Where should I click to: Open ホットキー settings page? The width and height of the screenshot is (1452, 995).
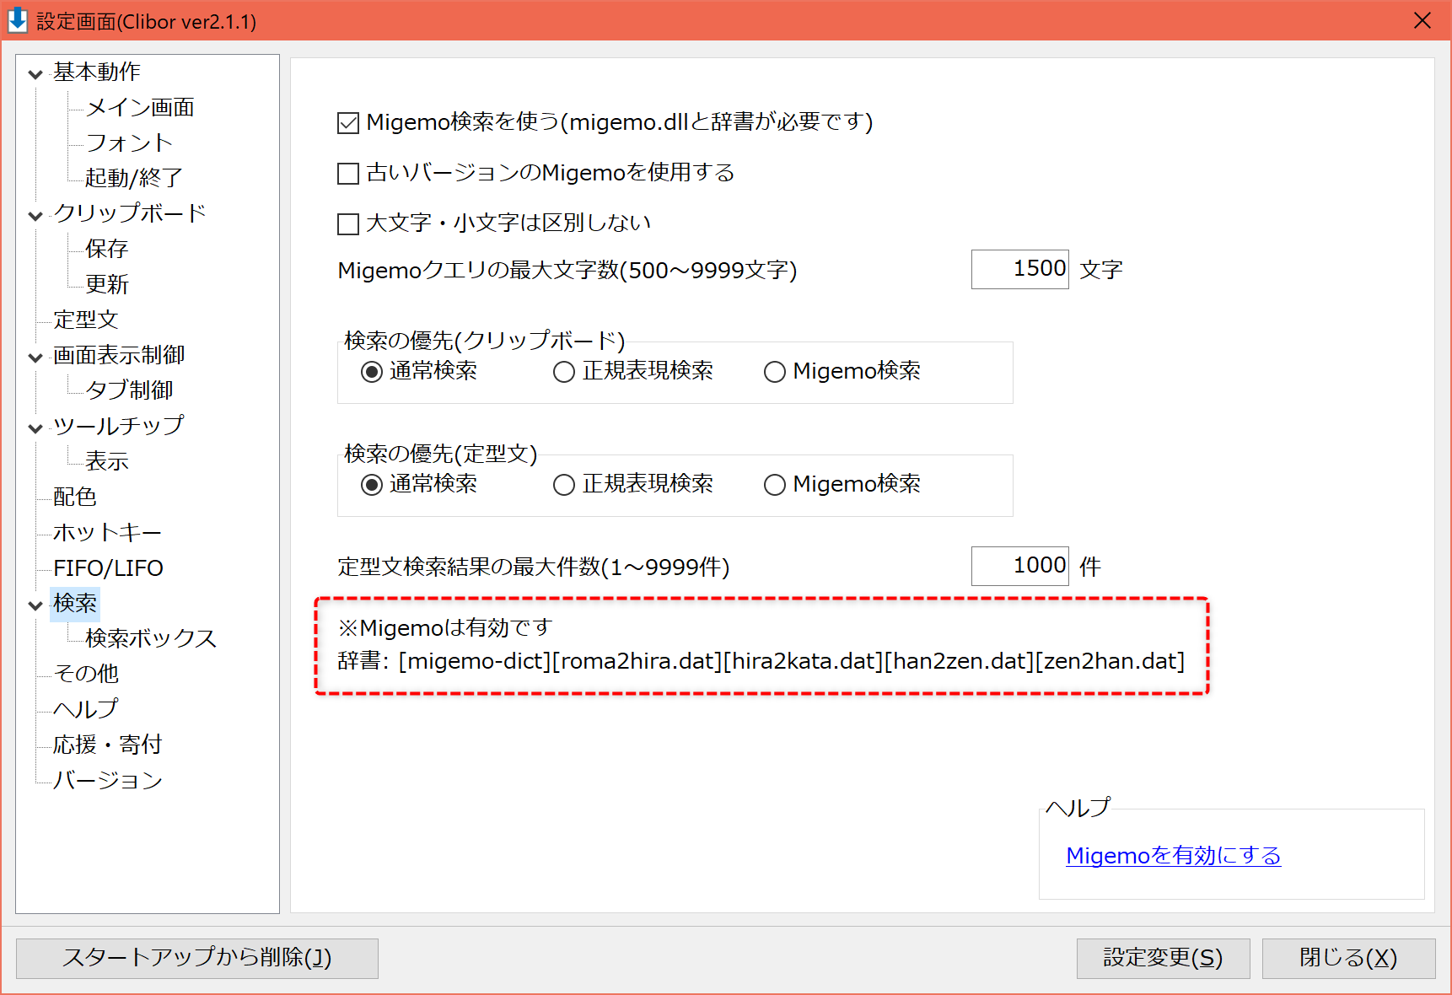pos(107,532)
